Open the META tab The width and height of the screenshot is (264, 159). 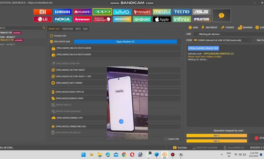(78, 29)
